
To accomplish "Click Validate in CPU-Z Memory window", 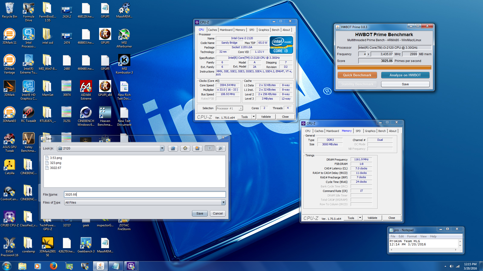I will coord(372,218).
